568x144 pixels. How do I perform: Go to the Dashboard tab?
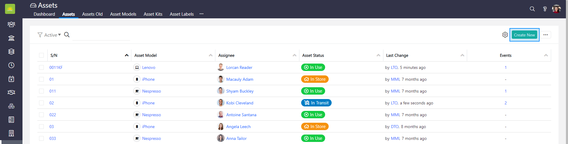tap(44, 14)
